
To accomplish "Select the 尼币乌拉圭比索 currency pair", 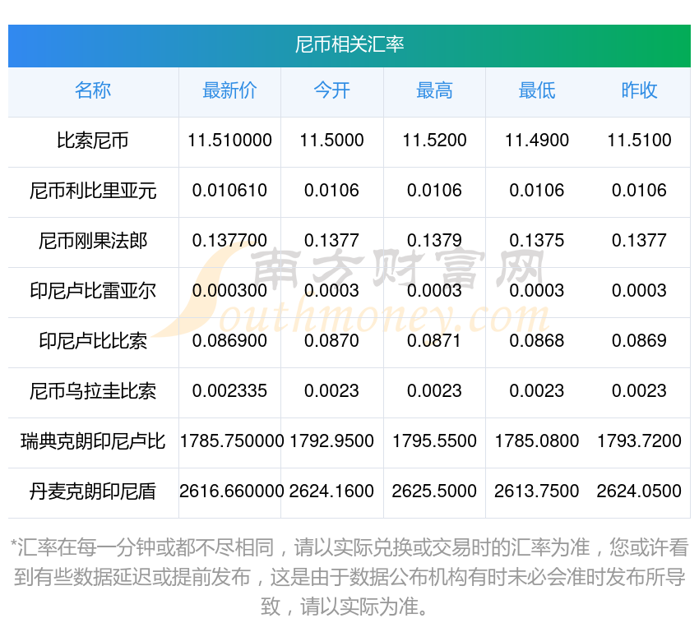I will point(93,391).
